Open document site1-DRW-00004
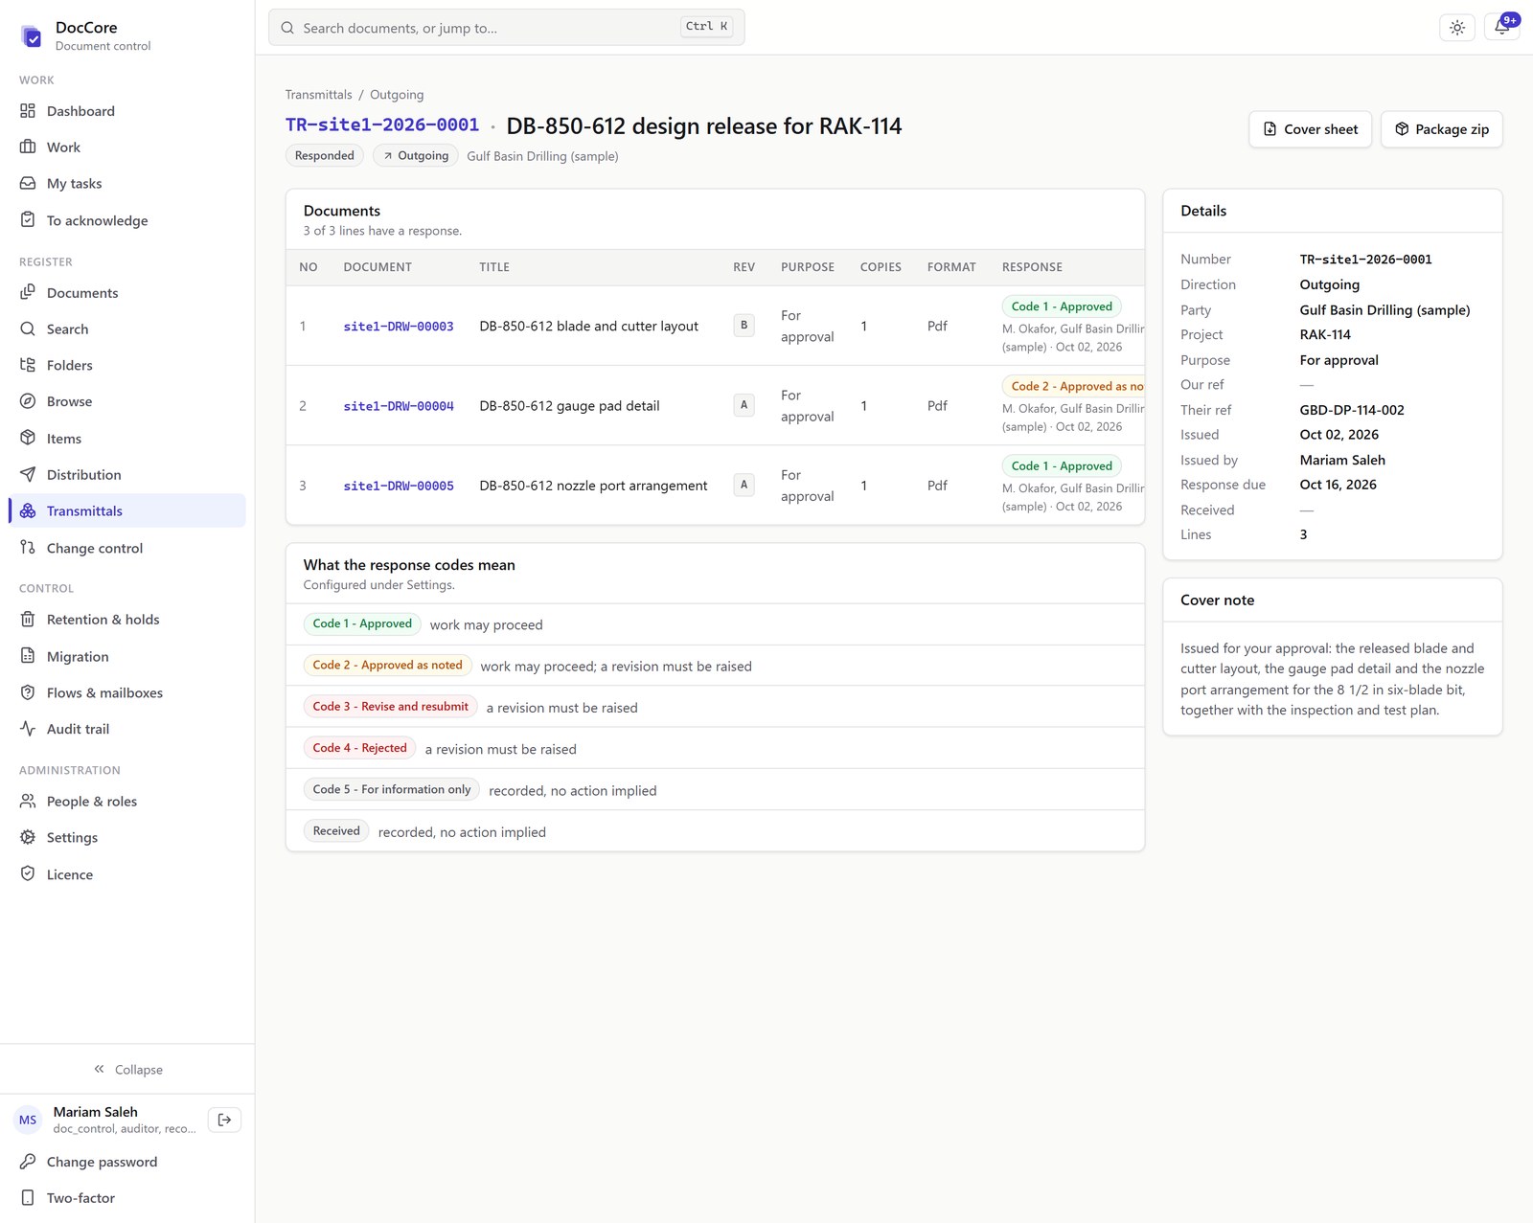 tap(399, 406)
